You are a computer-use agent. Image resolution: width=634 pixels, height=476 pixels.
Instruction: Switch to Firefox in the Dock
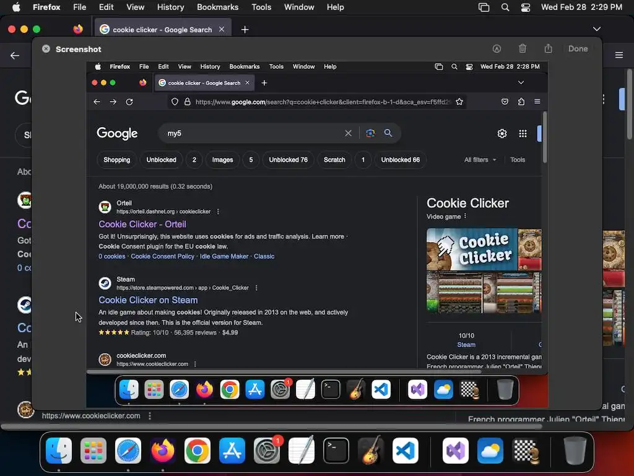click(163, 450)
